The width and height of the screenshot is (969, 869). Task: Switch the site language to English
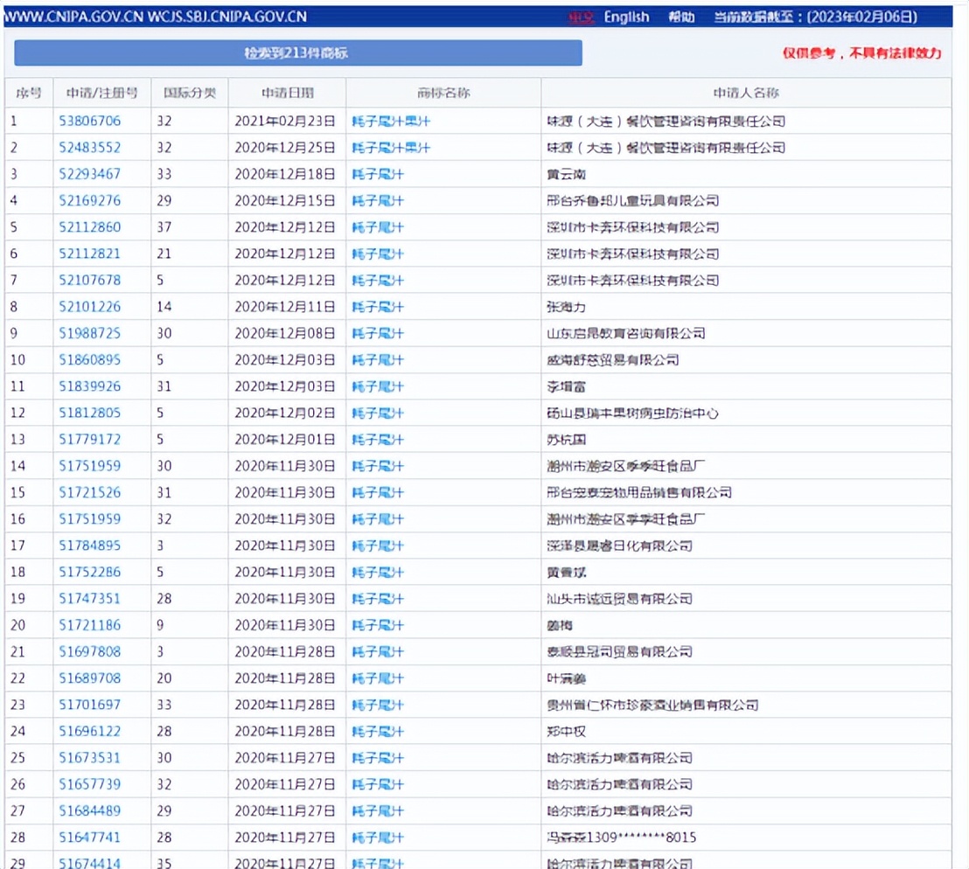[x=626, y=17]
